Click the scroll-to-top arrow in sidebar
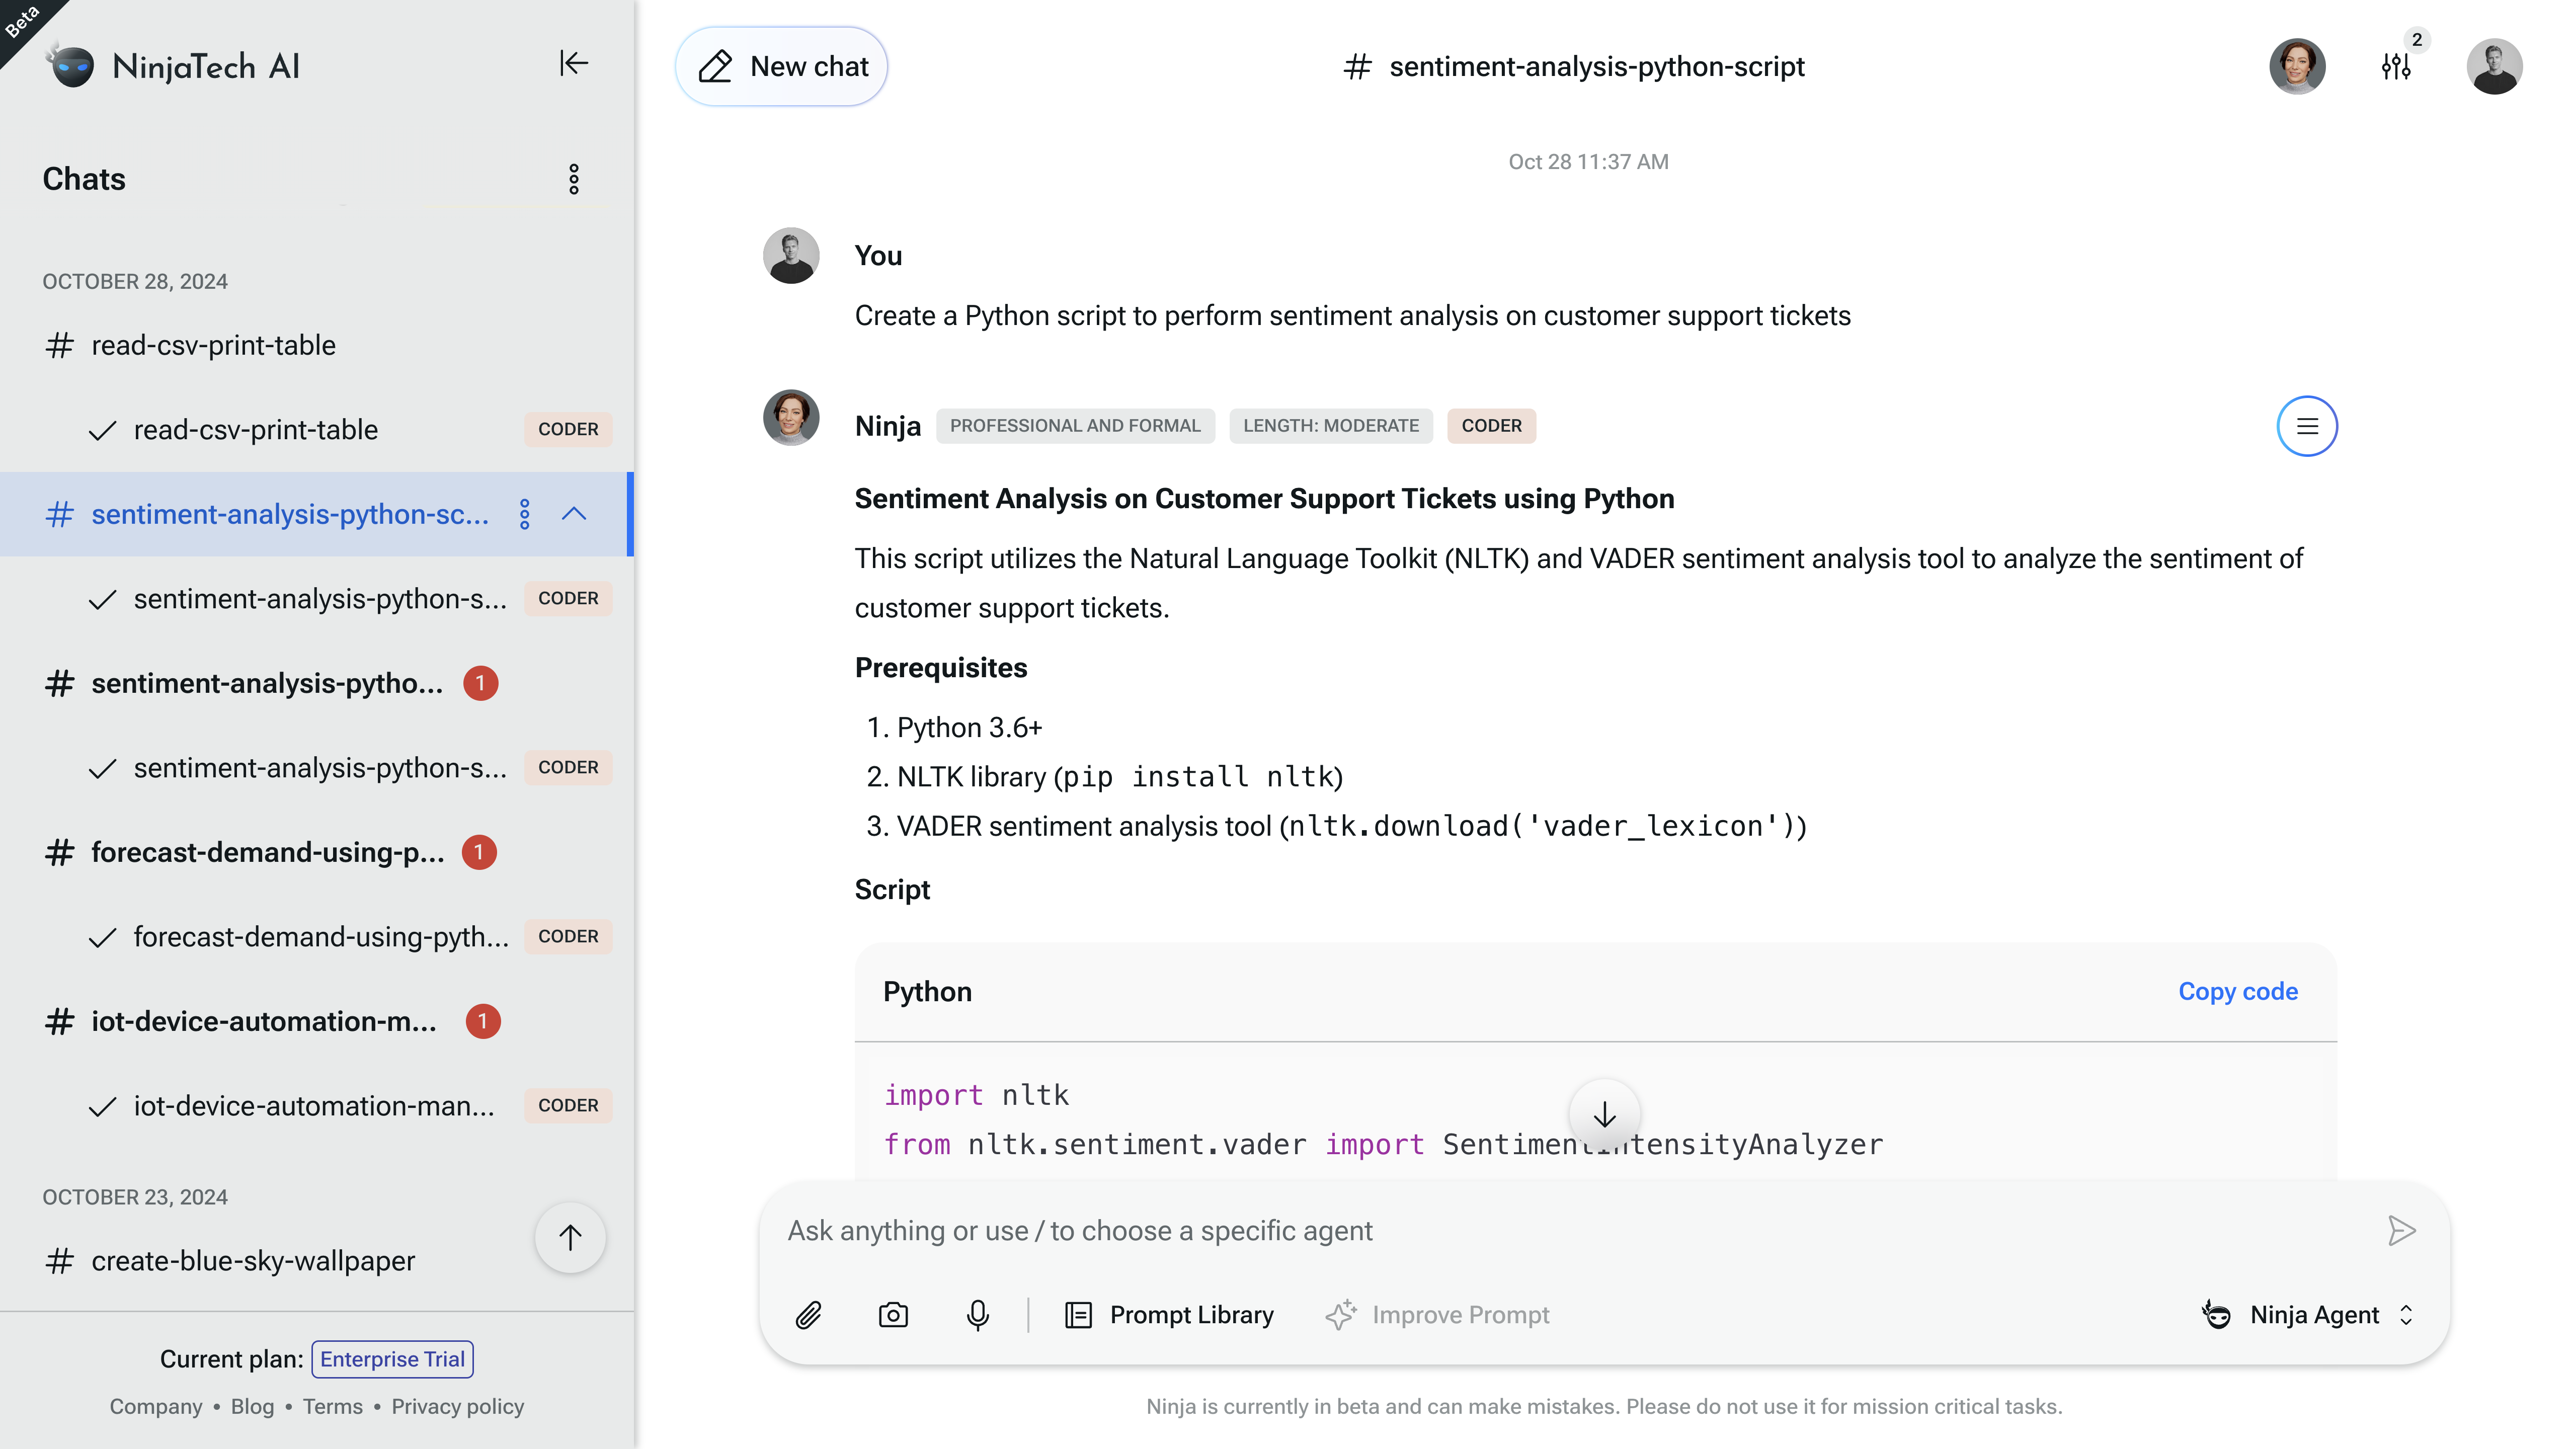Image resolution: width=2576 pixels, height=1449 pixels. [570, 1237]
